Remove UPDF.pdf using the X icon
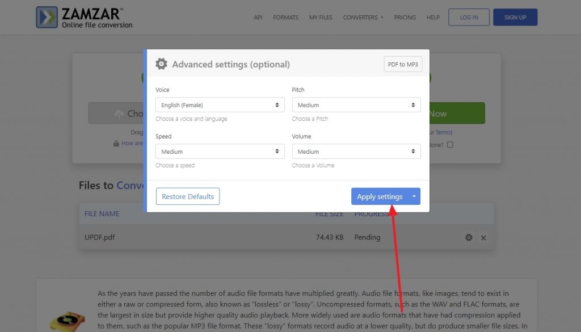 pos(483,238)
